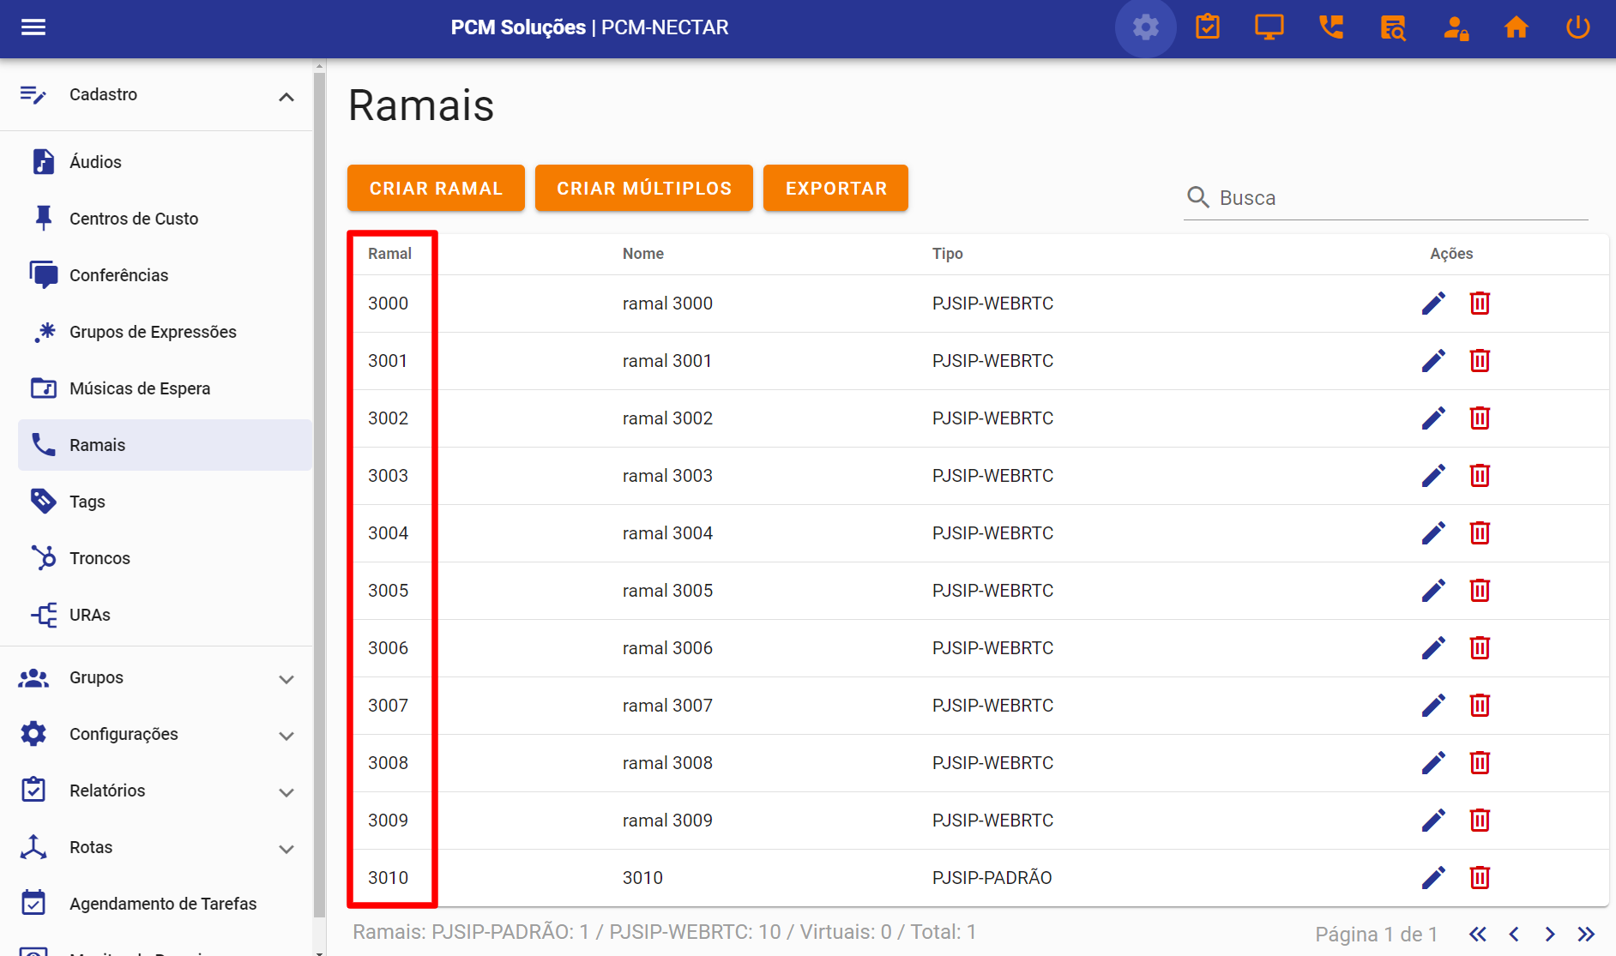Expand the Grupos section
1616x956 pixels.
click(286, 679)
